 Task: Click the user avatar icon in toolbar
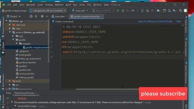click(x=185, y=11)
